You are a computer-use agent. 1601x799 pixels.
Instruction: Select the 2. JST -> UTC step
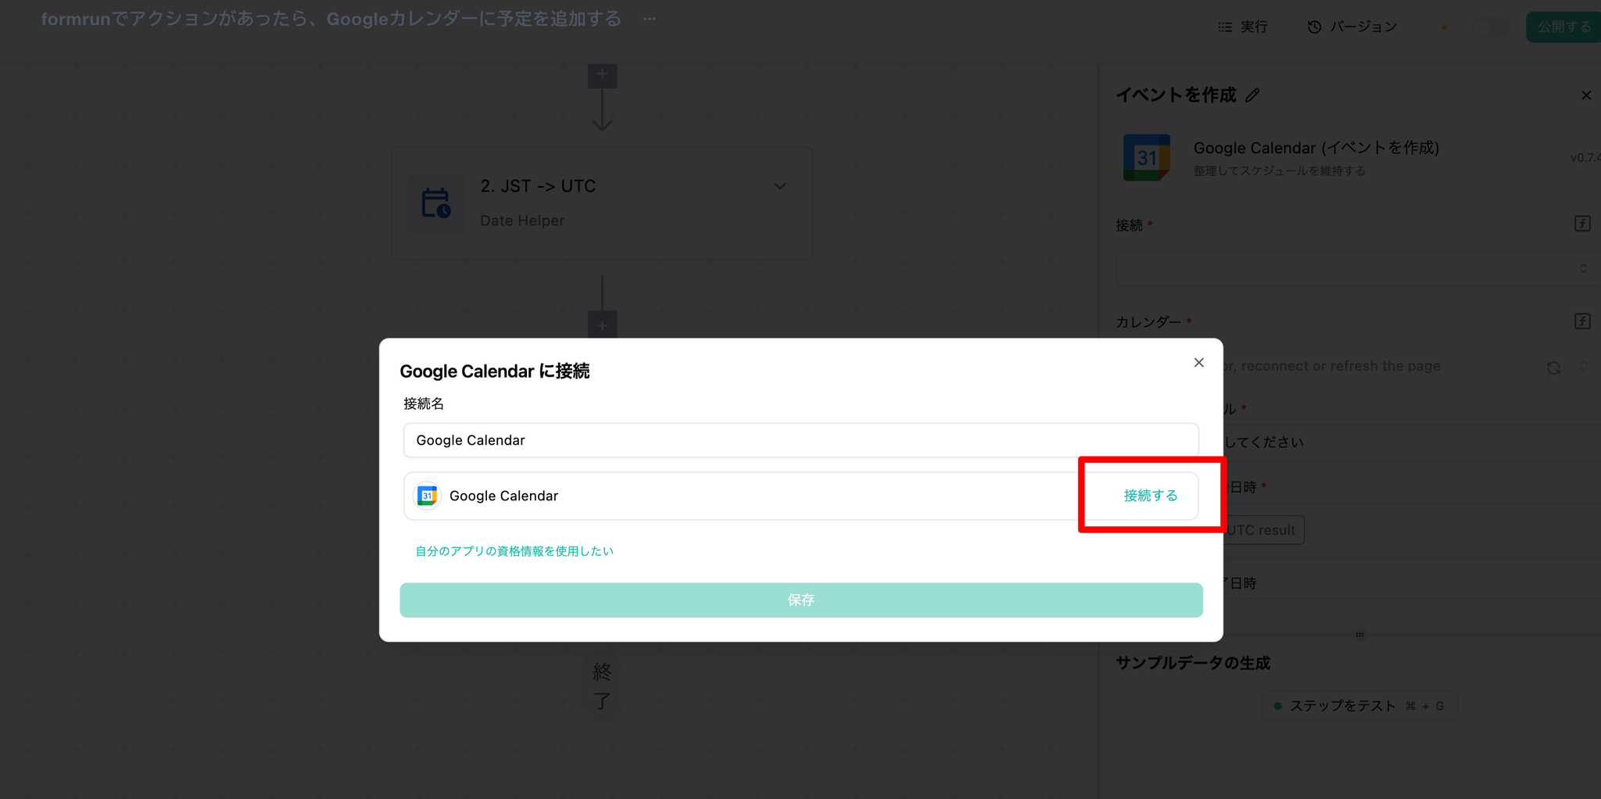(602, 203)
